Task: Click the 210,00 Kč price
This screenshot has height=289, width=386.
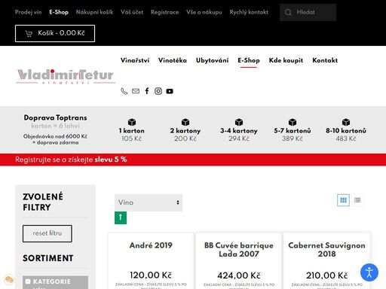Action: (326, 275)
